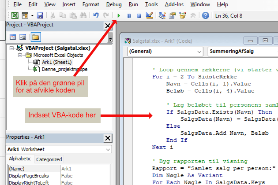The width and height of the screenshot is (278, 185).
Task: Open Project Explorer from the toolbar icon
Action: (x=162, y=15)
